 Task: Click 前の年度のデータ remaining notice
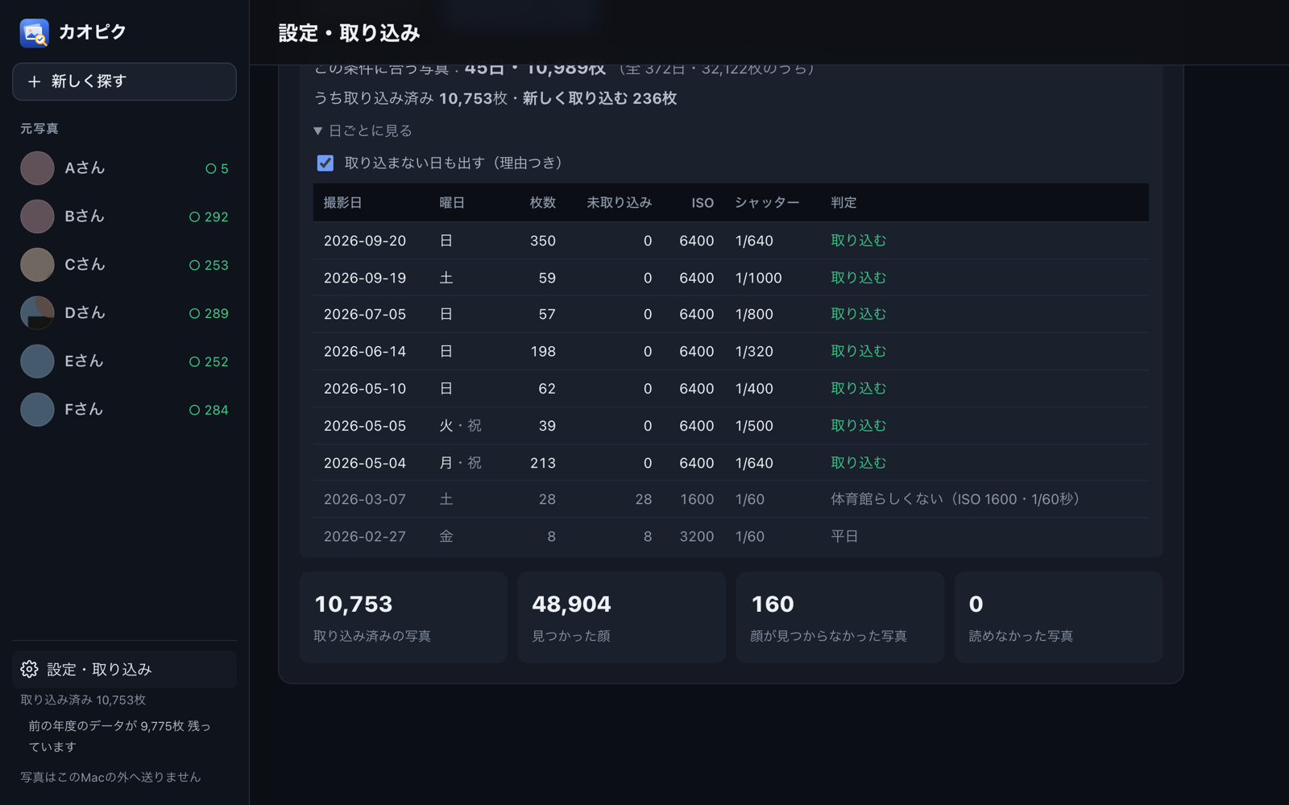tap(119, 736)
